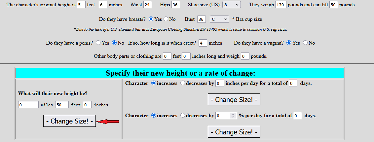Click Change Size button for inches per day
The width and height of the screenshot is (374, 142).
click(x=234, y=100)
